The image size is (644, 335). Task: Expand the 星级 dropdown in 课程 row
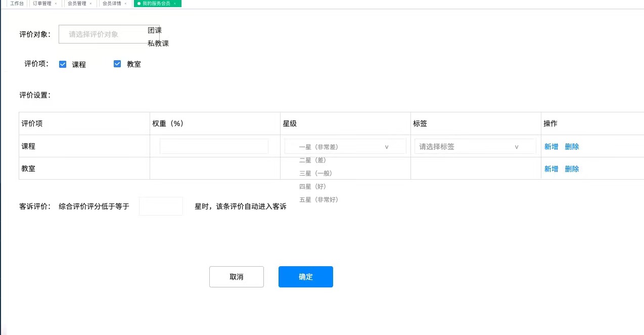coord(345,147)
